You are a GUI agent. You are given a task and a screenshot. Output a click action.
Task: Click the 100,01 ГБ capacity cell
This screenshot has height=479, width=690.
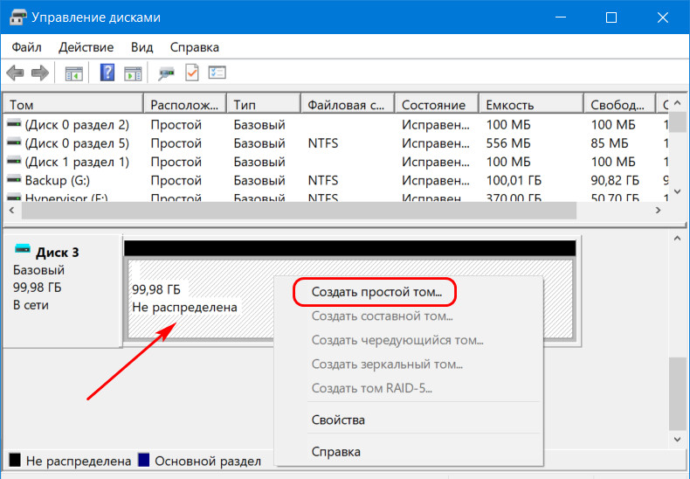point(514,180)
